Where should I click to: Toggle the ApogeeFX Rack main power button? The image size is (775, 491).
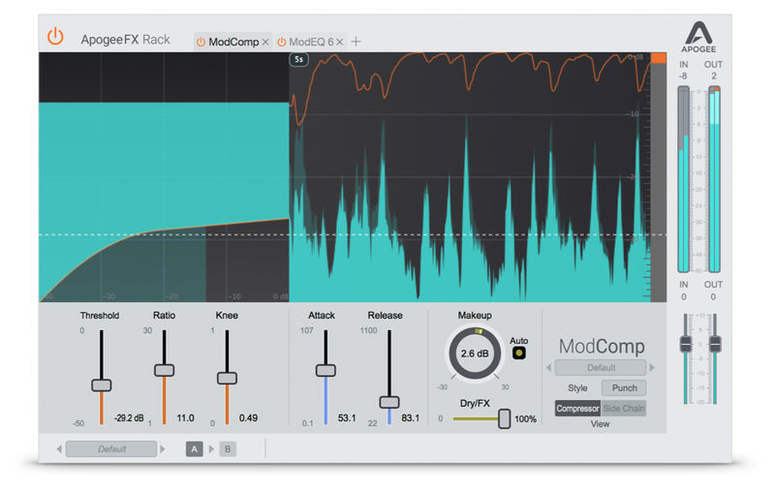click(55, 37)
